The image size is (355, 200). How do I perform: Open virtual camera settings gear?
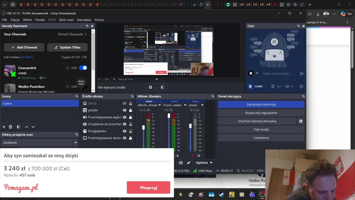click(301, 121)
